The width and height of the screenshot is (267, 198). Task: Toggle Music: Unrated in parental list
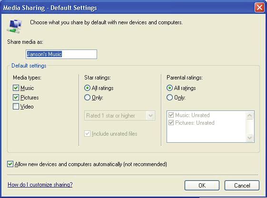[171, 115]
